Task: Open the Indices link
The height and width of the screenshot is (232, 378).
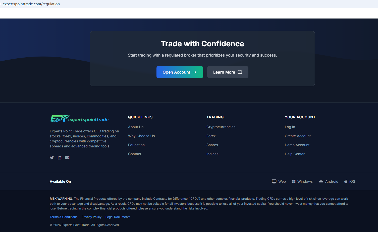Action: click(x=212, y=154)
